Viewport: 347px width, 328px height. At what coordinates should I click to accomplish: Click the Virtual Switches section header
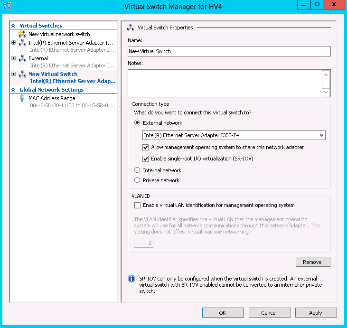(x=41, y=26)
